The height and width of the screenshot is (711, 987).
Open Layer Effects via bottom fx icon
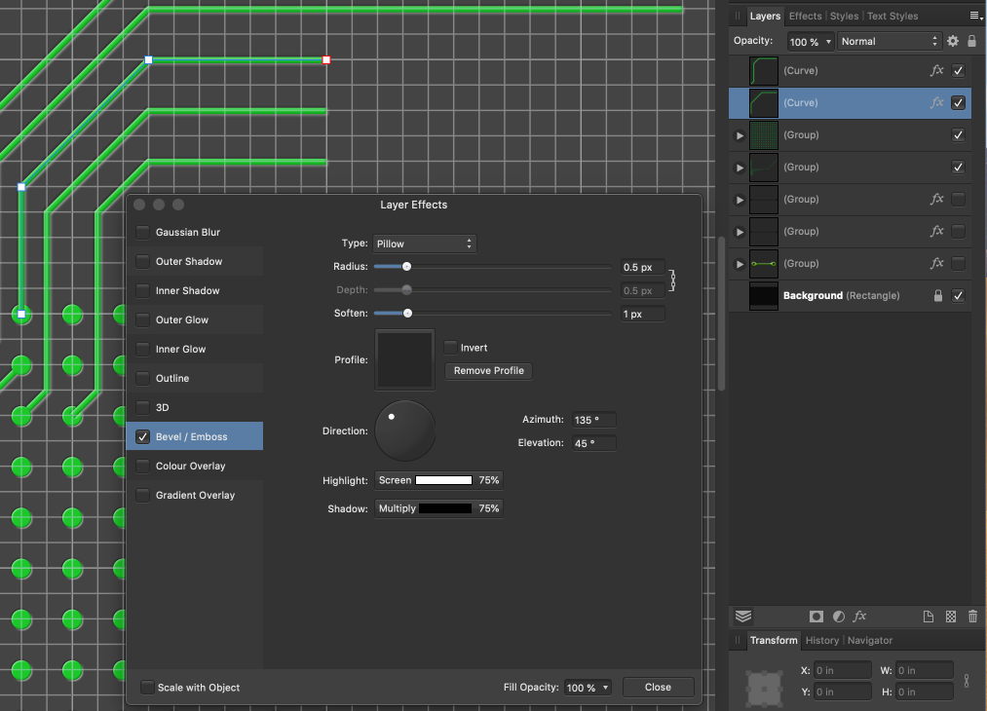(860, 617)
